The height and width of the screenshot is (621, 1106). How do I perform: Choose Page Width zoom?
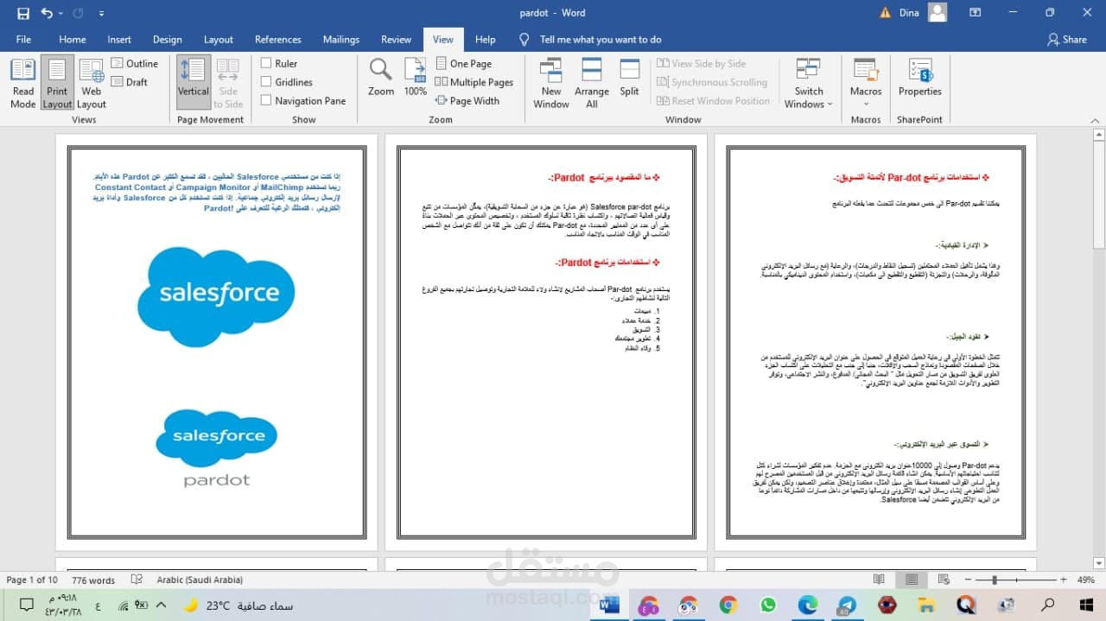467,100
